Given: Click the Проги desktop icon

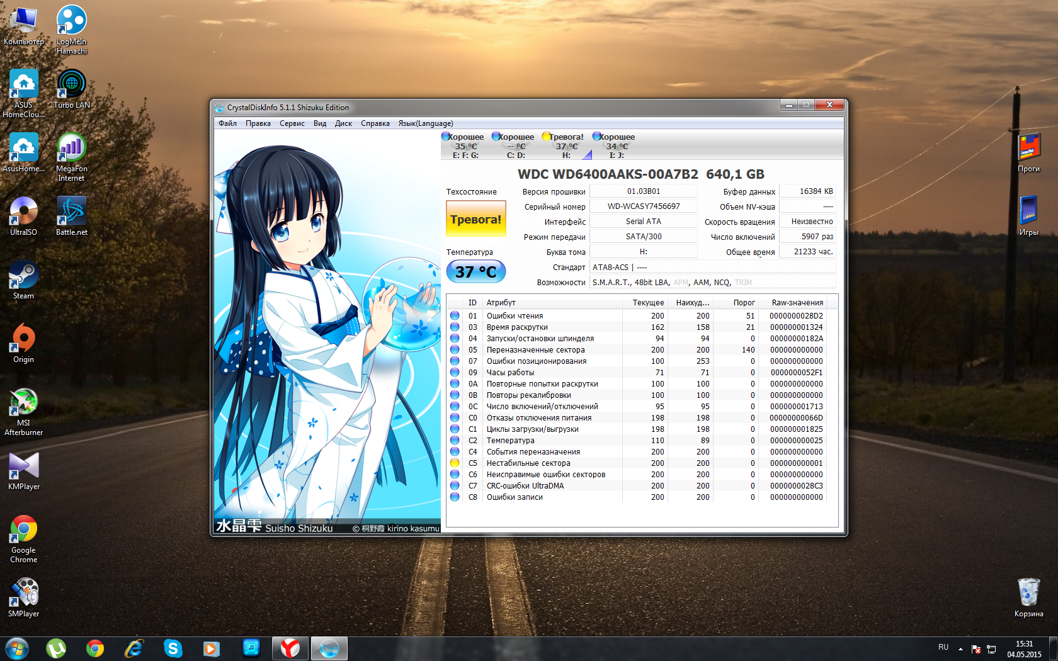Looking at the screenshot, I should click(x=1029, y=152).
